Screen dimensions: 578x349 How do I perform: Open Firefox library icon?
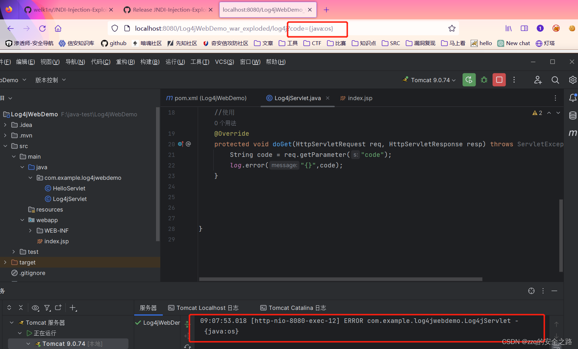click(x=508, y=29)
